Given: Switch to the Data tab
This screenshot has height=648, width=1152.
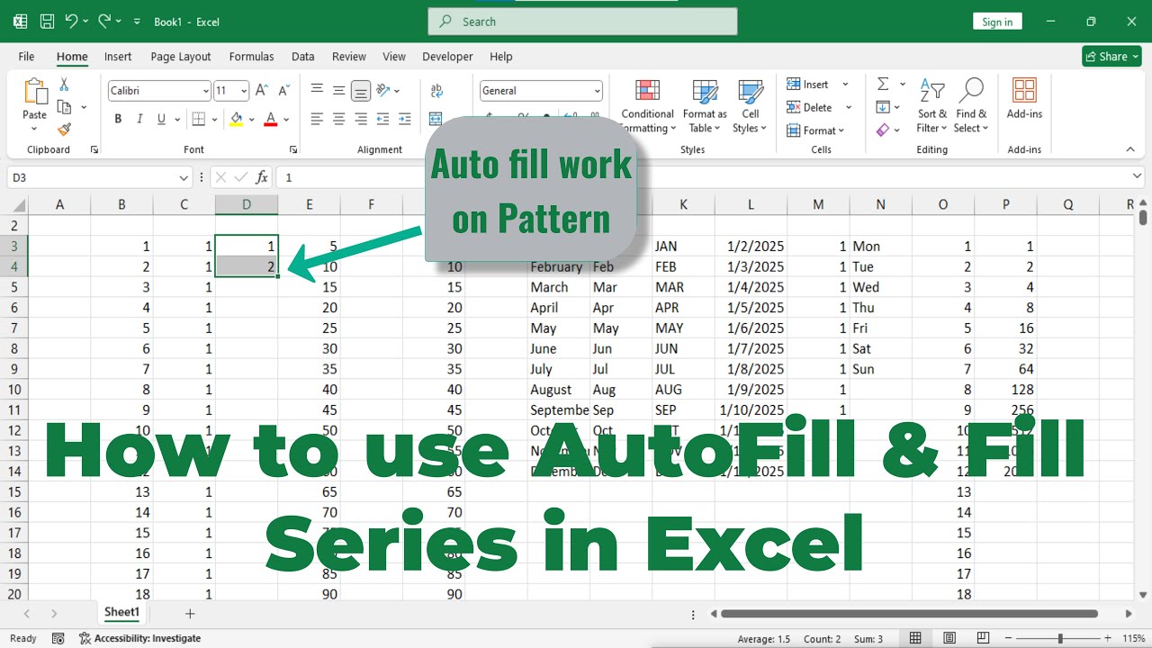Looking at the screenshot, I should point(303,56).
